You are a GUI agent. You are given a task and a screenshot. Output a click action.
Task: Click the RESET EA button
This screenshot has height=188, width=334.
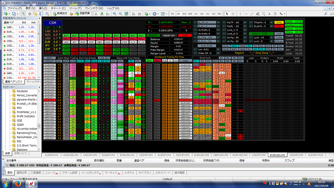coord(169,36)
